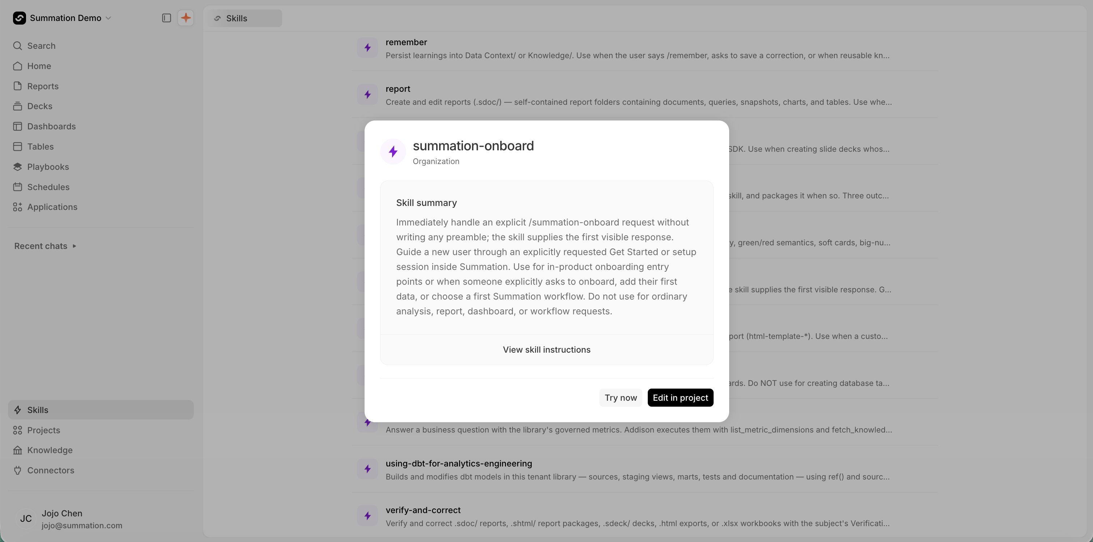This screenshot has height=542, width=1093.
Task: Open Reports in sidebar
Action: click(101, 86)
